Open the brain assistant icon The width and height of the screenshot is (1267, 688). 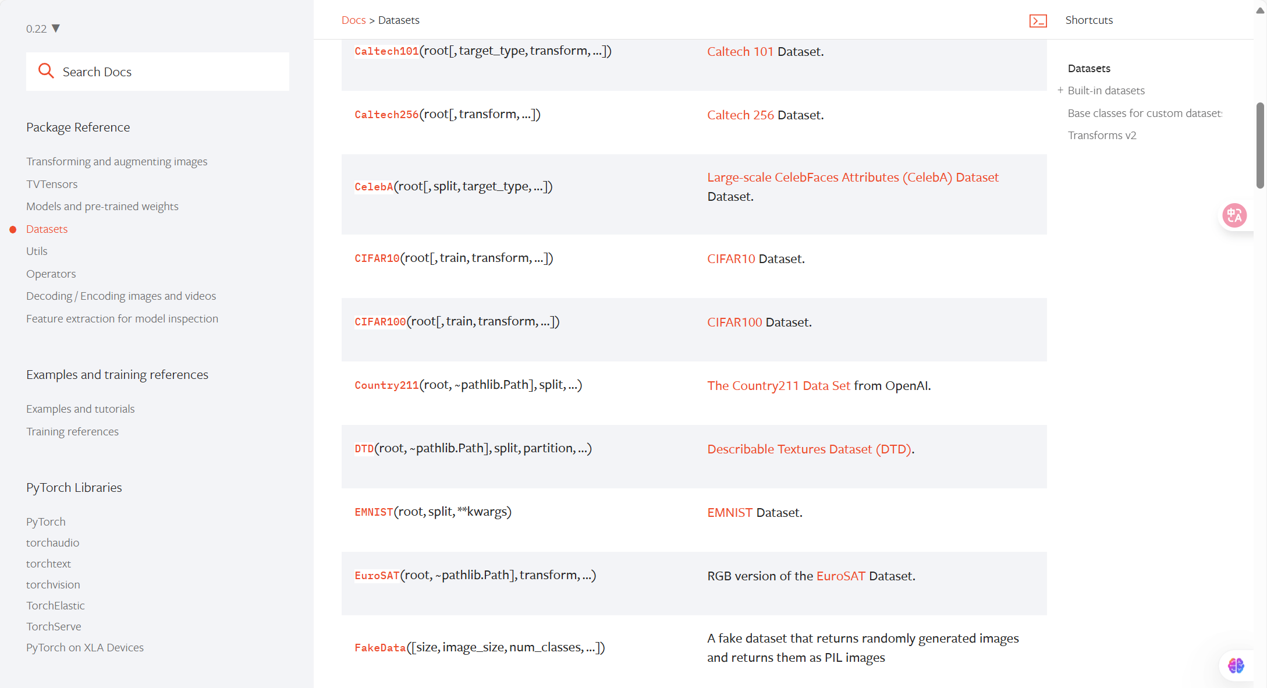pyautogui.click(x=1236, y=665)
